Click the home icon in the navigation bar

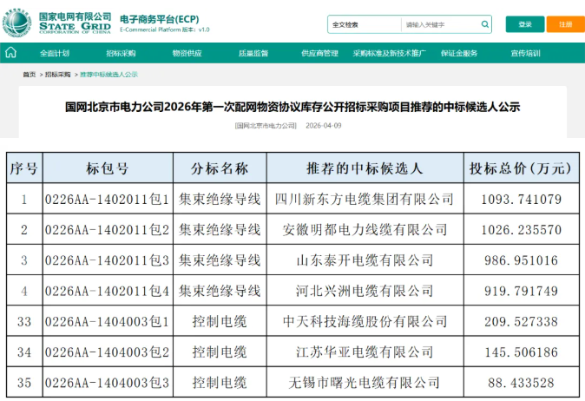[10, 53]
